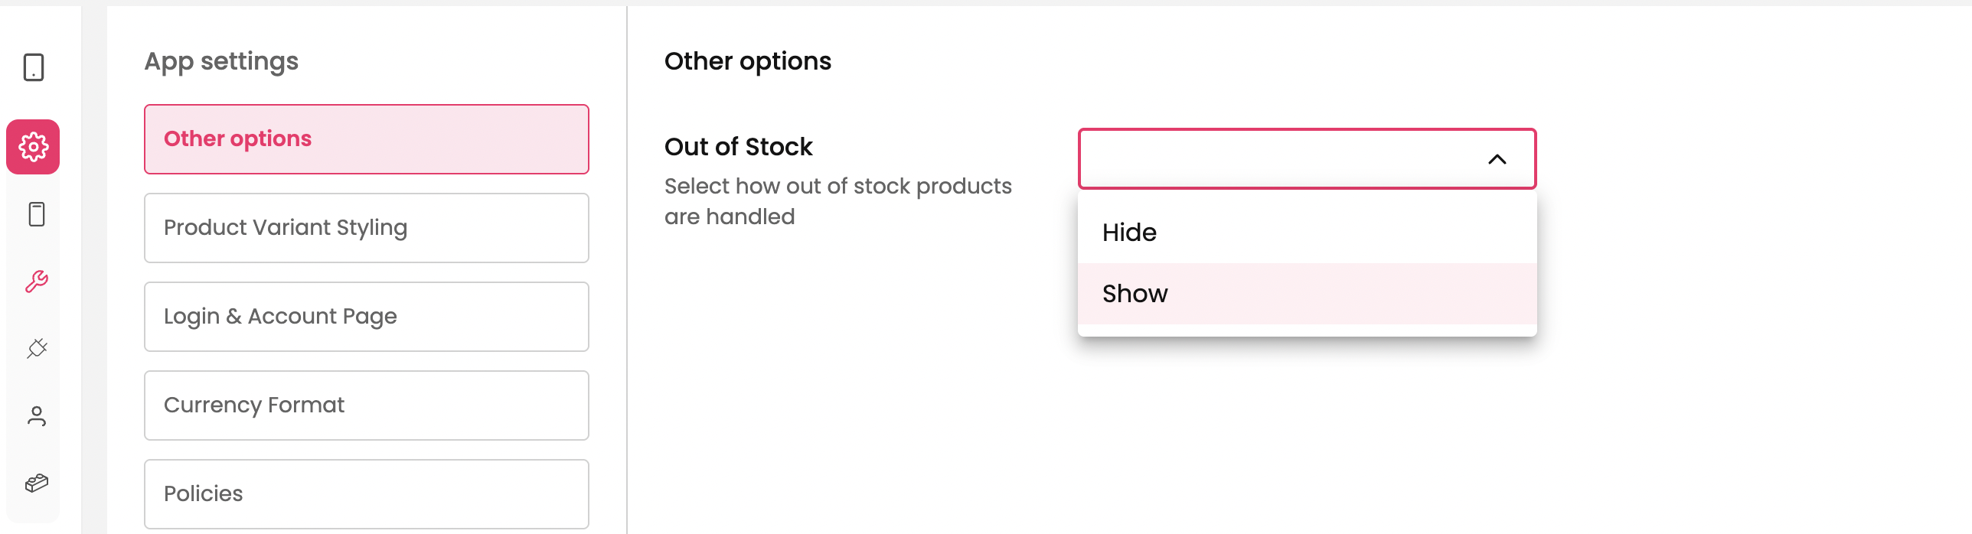Image resolution: width=1972 pixels, height=534 pixels.
Task: Open the plug integrations icon
Action: click(x=36, y=349)
